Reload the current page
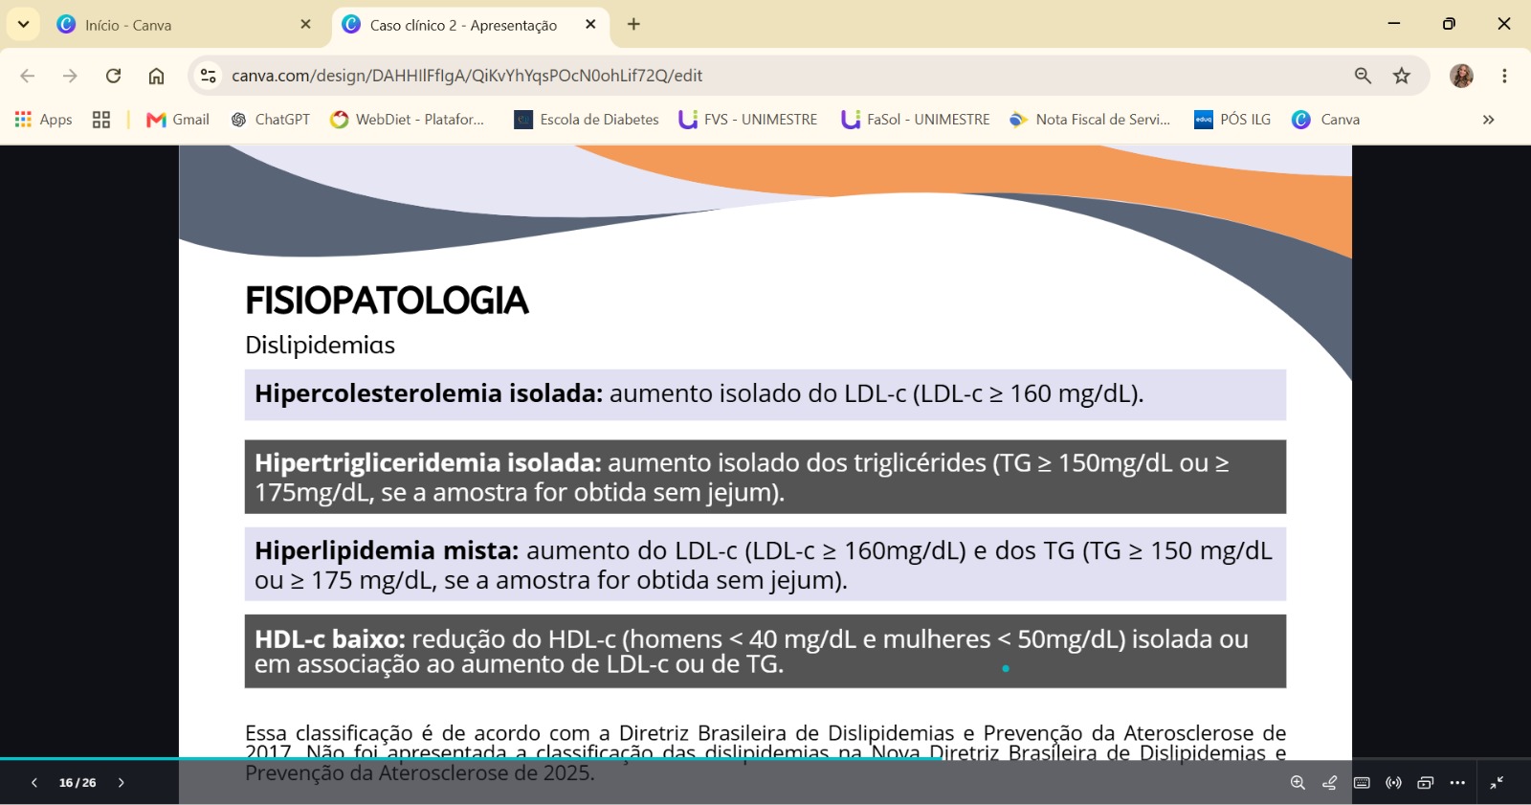The image size is (1531, 805). (113, 76)
